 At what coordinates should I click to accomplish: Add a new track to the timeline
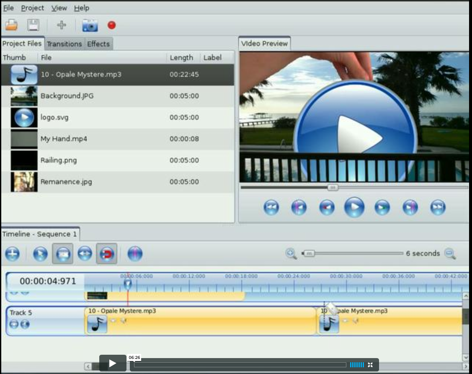pos(13,254)
